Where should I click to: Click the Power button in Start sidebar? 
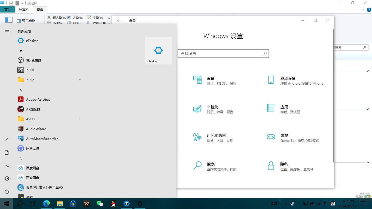pyautogui.click(x=7, y=192)
